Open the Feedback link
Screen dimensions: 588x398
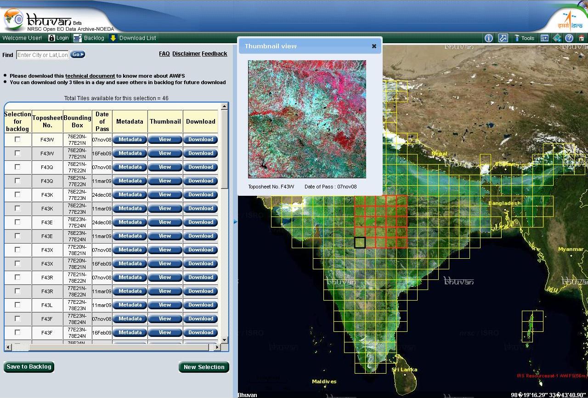215,54
